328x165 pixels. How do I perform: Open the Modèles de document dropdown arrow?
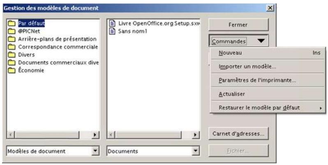[x=95, y=151]
